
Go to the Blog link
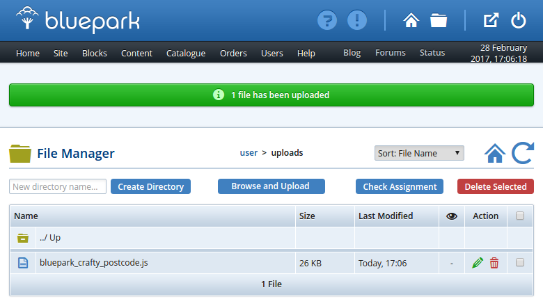[x=352, y=53]
